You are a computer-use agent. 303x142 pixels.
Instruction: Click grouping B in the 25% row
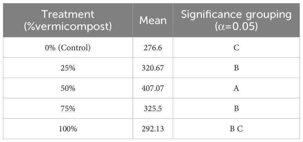(x=236, y=68)
